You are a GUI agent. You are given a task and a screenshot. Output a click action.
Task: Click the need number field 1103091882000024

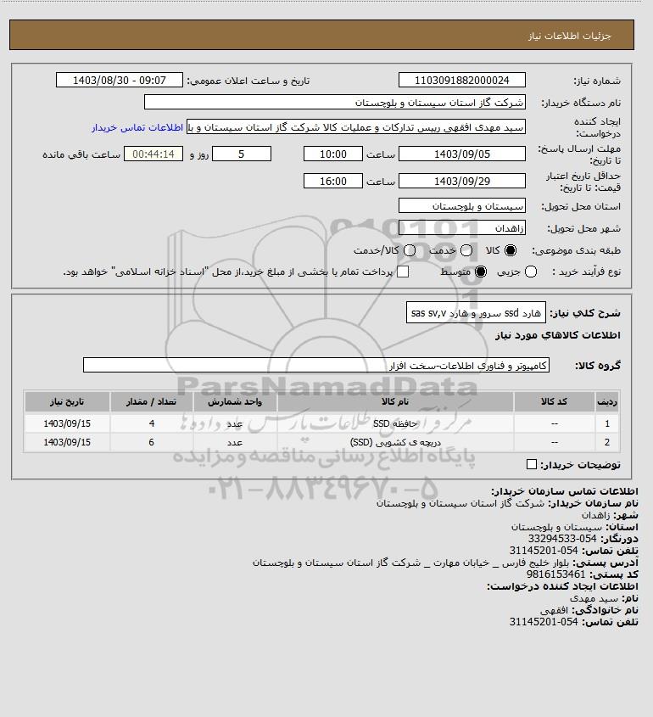click(462, 80)
